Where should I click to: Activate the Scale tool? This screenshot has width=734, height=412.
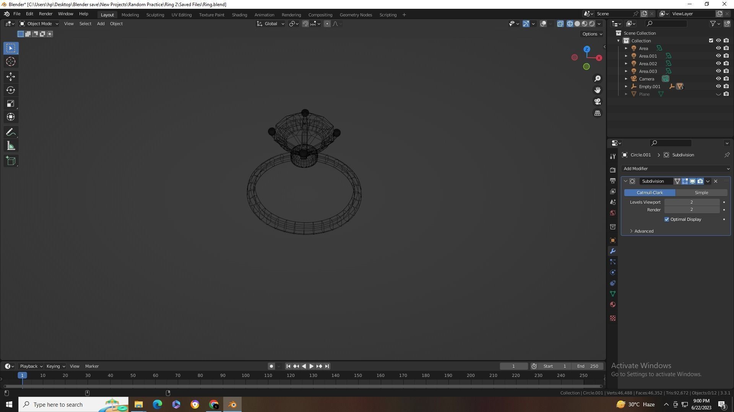coord(11,103)
